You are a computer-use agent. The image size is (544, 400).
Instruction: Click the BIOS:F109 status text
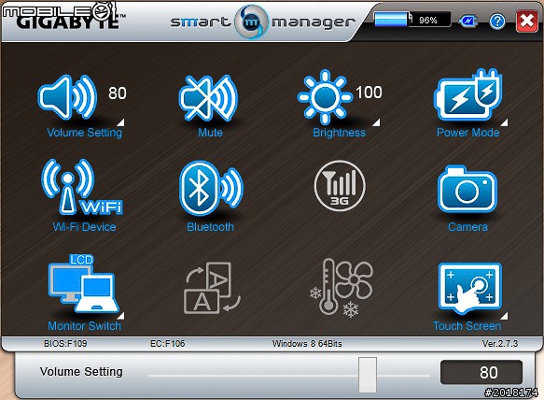pos(65,344)
